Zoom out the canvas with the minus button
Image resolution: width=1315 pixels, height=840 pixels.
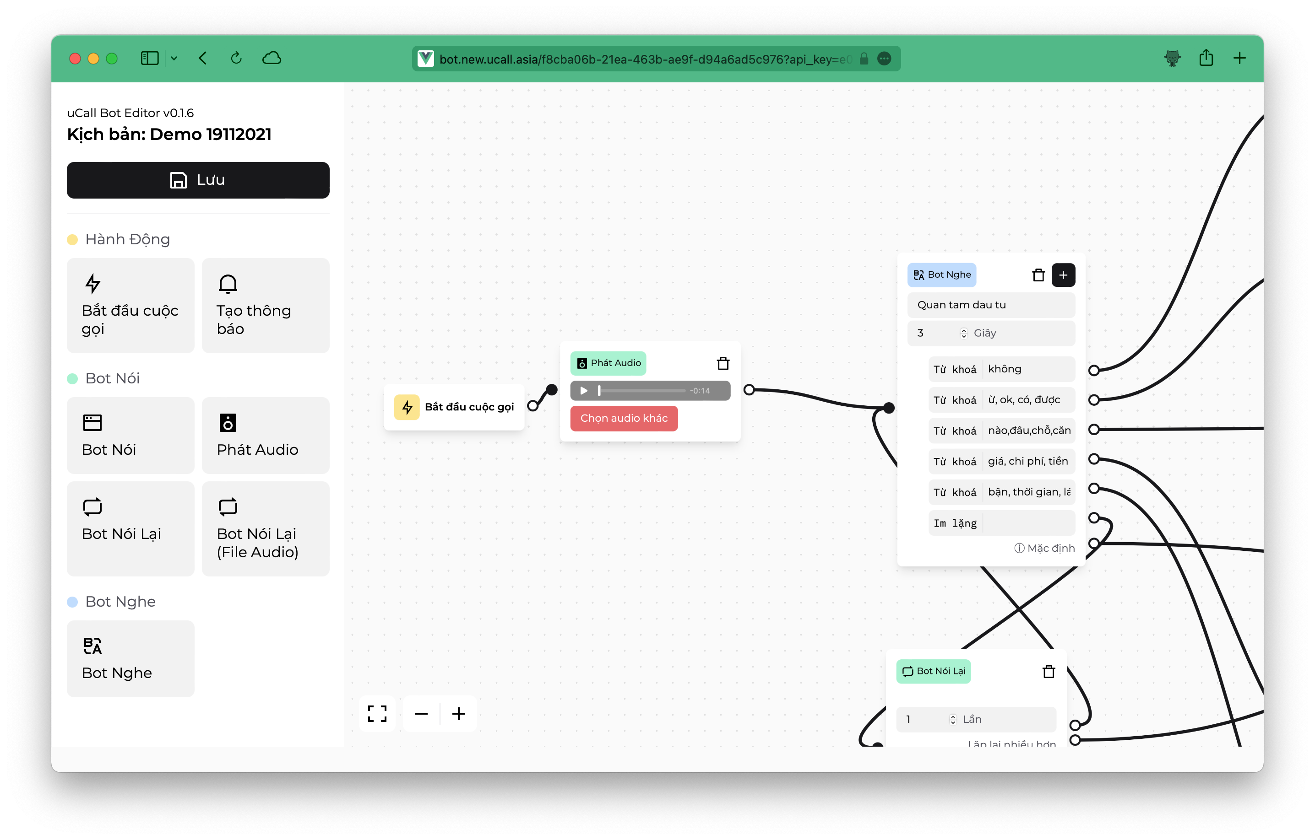tap(421, 713)
